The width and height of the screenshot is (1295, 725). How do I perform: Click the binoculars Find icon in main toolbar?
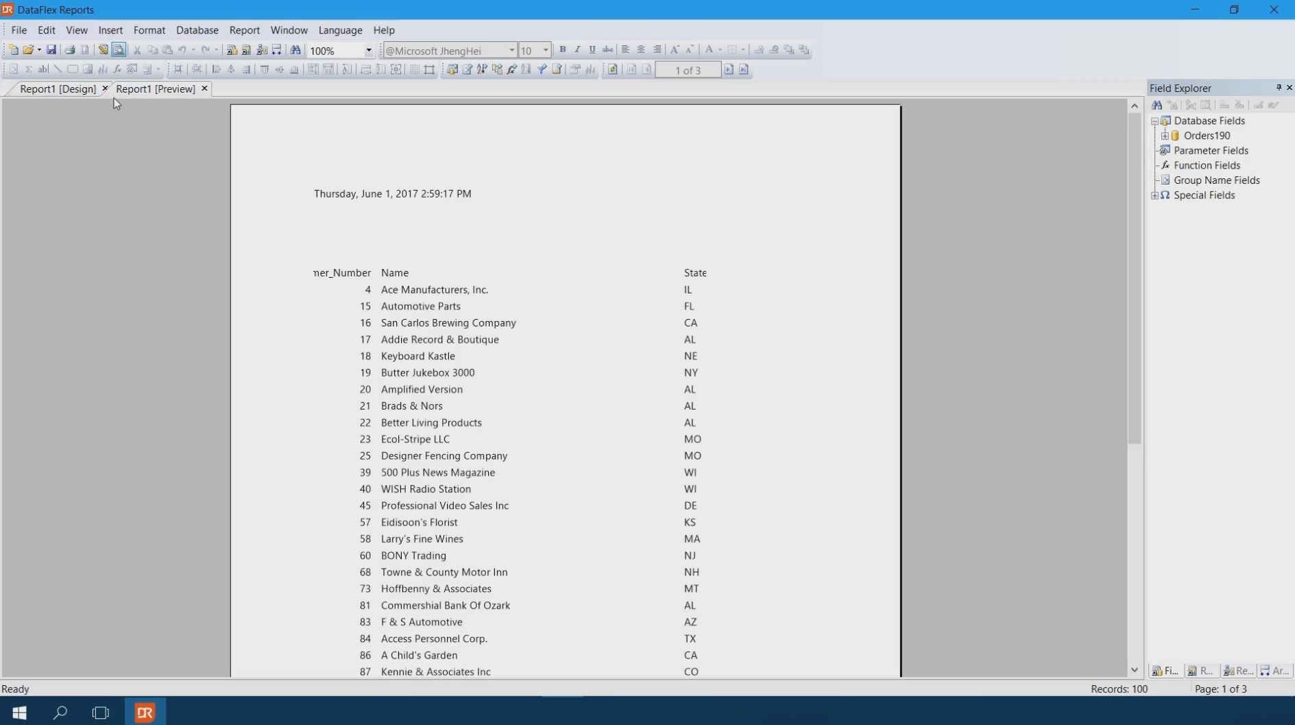pyautogui.click(x=295, y=50)
